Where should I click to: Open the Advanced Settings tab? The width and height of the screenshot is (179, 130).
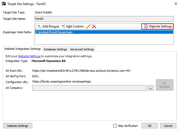pyautogui.click(x=82, y=49)
